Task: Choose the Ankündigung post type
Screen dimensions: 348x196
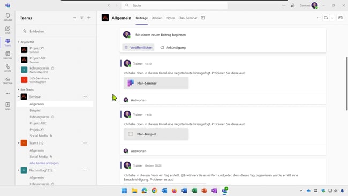Action: coord(173,47)
